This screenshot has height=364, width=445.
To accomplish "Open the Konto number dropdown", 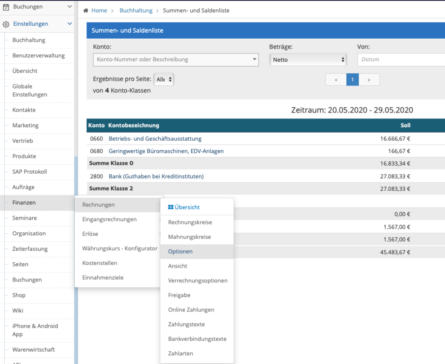I will 176,60.
